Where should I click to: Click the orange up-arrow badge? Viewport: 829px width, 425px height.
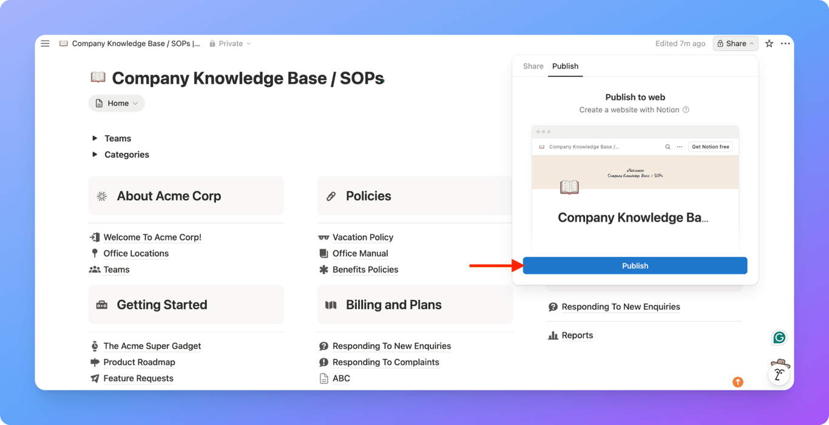pos(738,382)
